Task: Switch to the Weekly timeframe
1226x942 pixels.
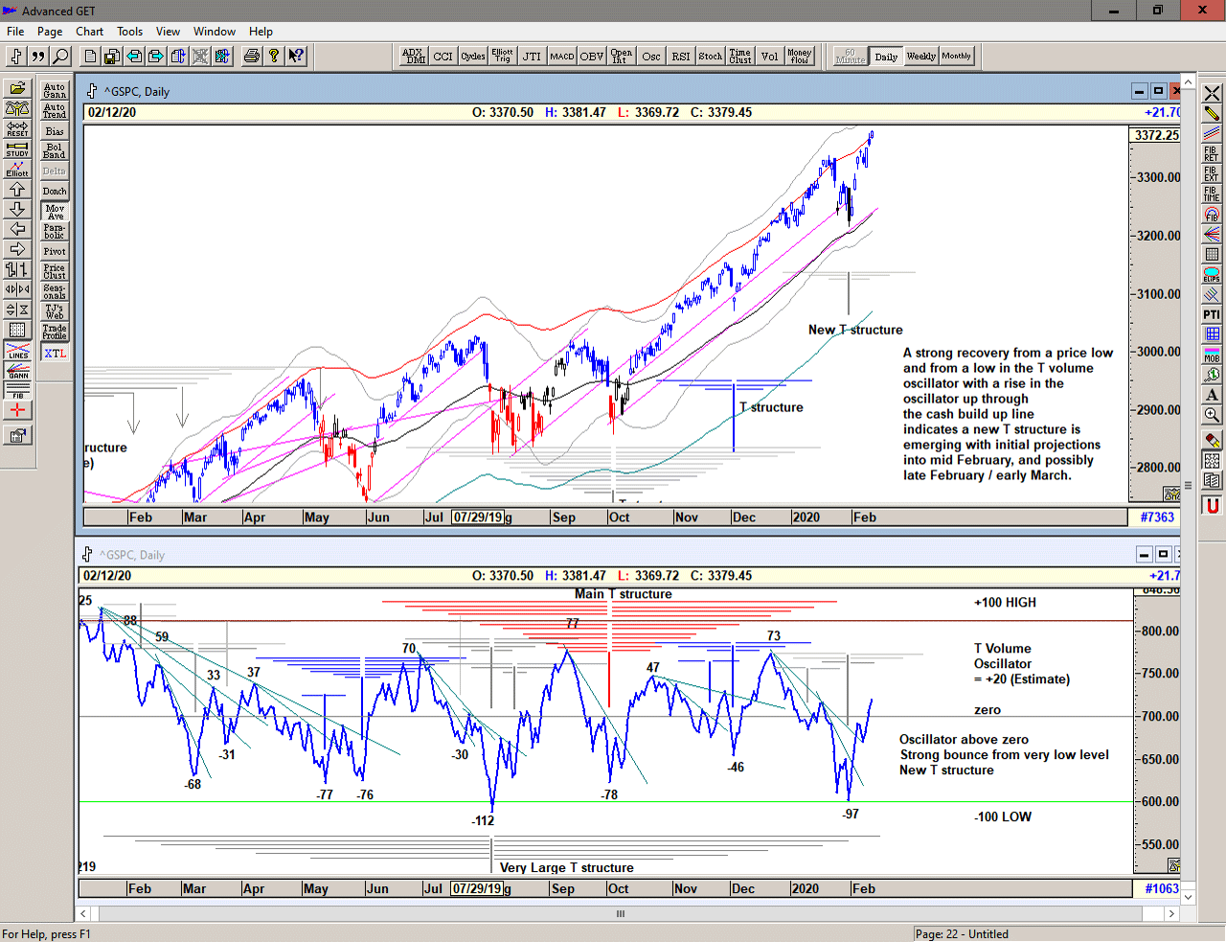Action: (920, 57)
